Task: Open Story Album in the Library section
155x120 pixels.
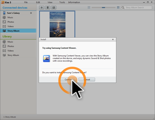Action: (x=18, y=55)
